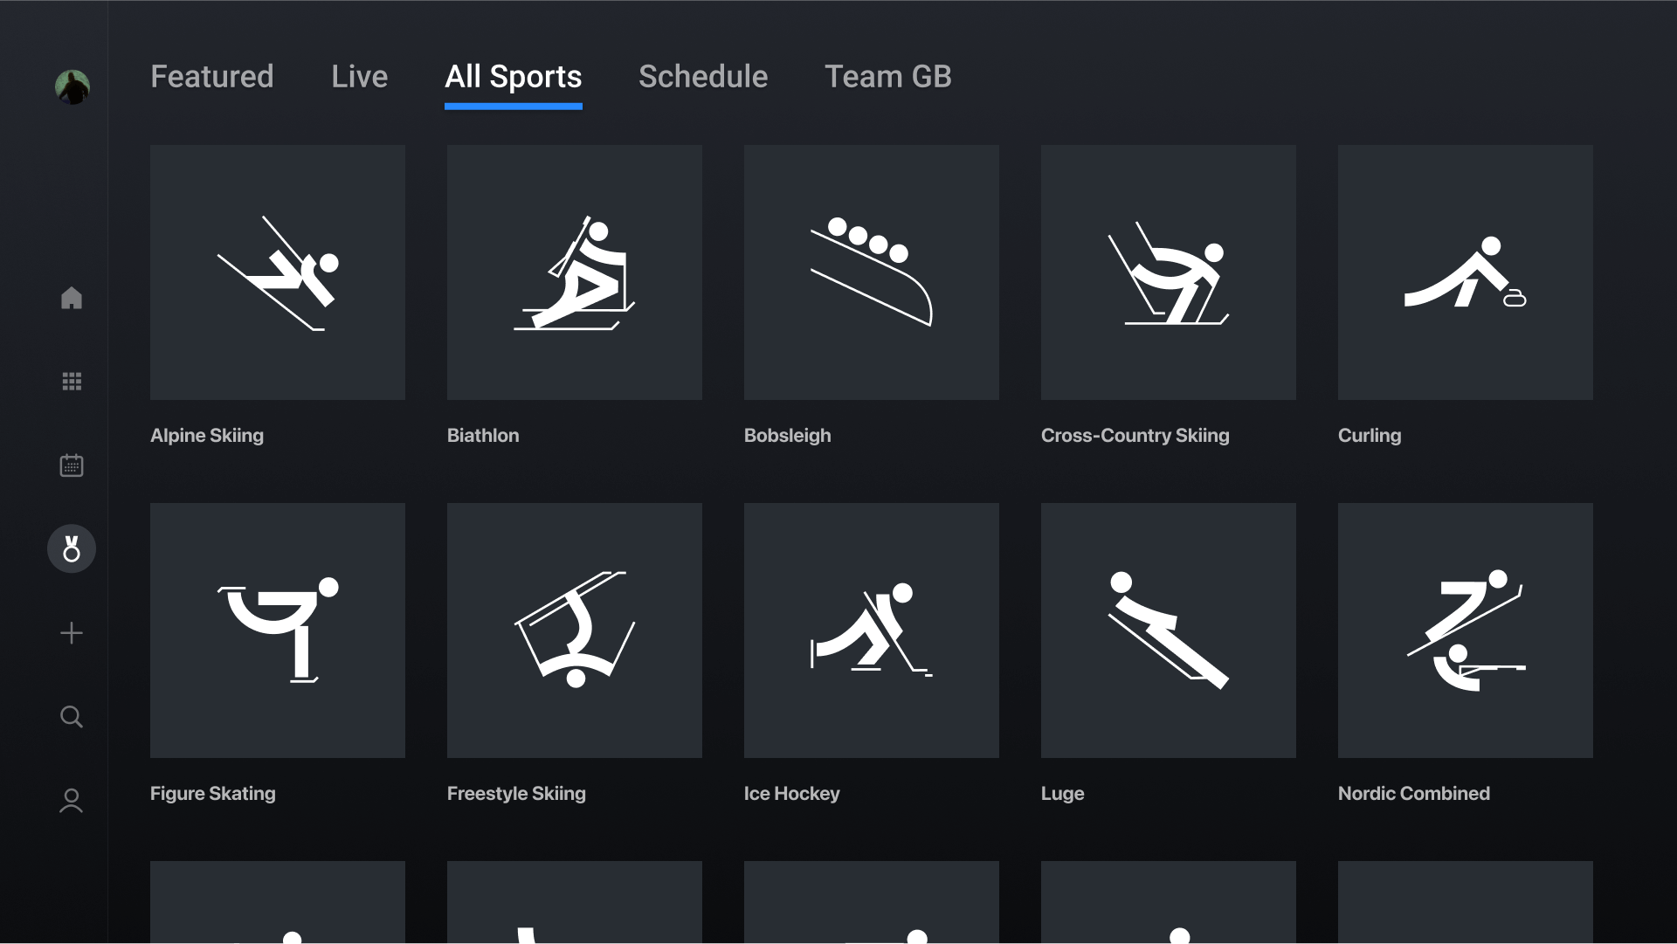Open the Figure Skating pictogram tile
Screen dimensions: 1677x944
278,630
